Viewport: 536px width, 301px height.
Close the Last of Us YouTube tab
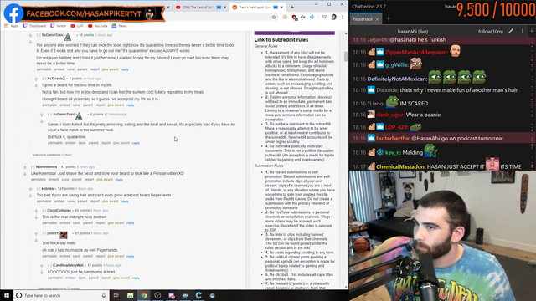[x=225, y=8]
